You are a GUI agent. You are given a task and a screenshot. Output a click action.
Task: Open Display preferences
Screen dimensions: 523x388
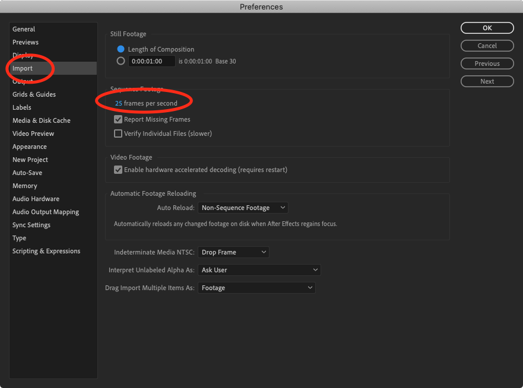pos(24,55)
